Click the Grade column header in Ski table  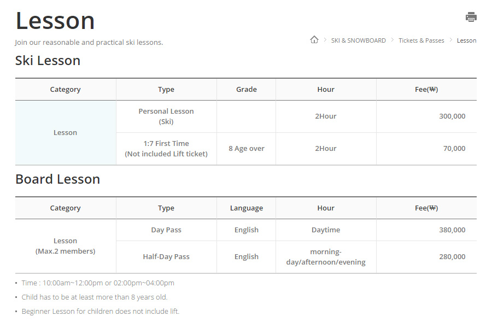click(246, 90)
